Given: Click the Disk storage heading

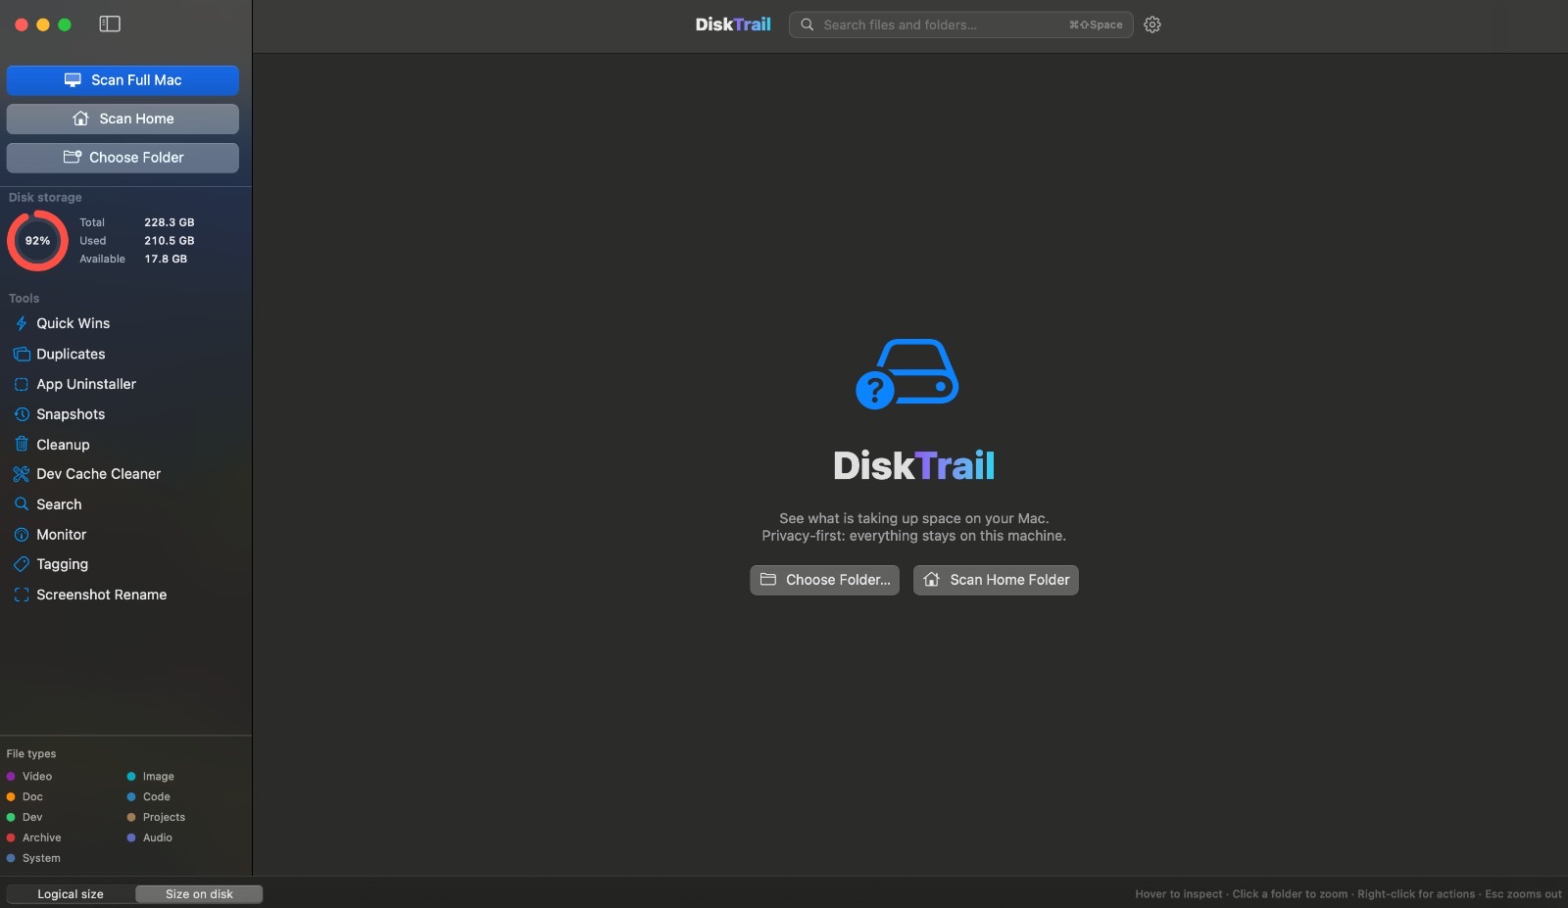Looking at the screenshot, I should pyautogui.click(x=45, y=197).
